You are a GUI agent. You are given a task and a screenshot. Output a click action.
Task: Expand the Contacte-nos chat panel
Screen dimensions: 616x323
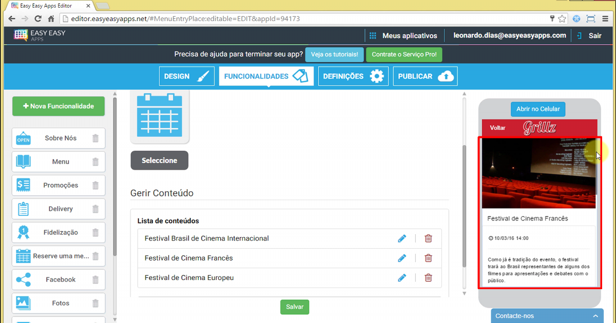click(547, 316)
